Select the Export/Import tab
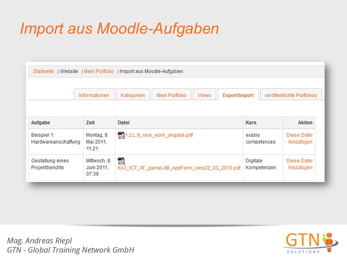This screenshot has width=347, height=260. (238, 95)
